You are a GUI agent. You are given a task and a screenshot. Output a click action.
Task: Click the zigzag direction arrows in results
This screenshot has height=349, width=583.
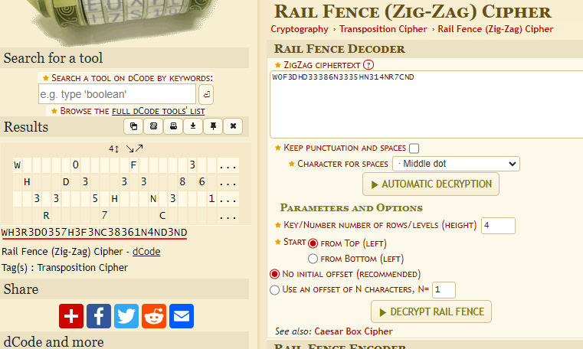tap(134, 149)
